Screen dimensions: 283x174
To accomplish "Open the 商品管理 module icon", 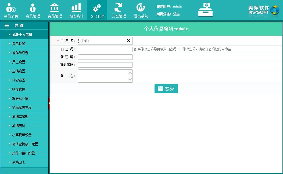I will (55, 8).
